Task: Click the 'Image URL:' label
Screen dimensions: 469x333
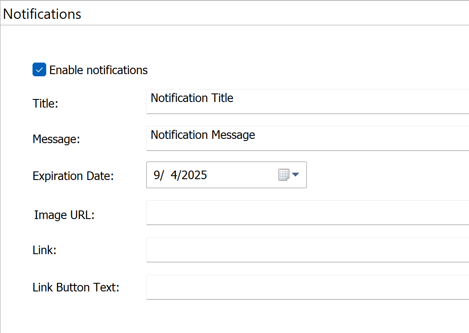Action: 64,215
